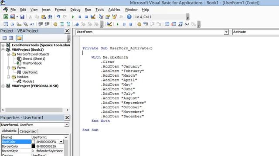279x156 pixels.
Task: Collapse VBAProject (Book1) node
Action: tap(3, 50)
